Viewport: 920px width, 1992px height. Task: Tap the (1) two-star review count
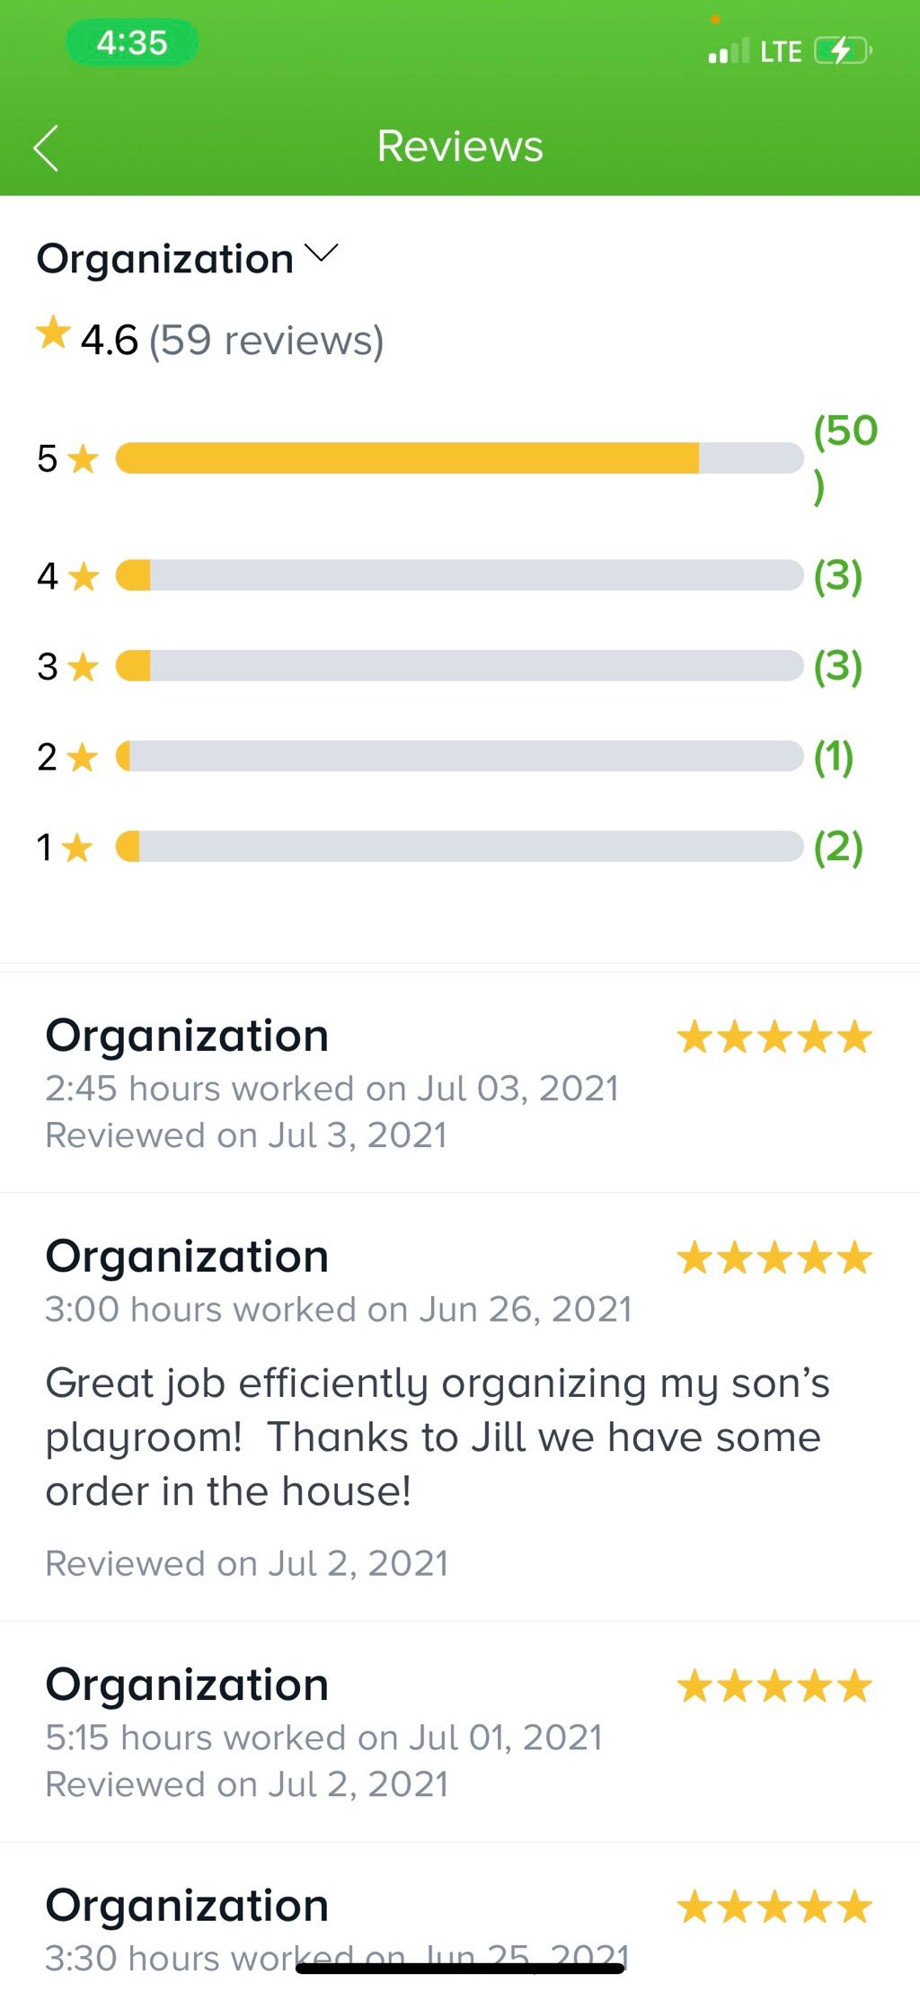(x=833, y=757)
